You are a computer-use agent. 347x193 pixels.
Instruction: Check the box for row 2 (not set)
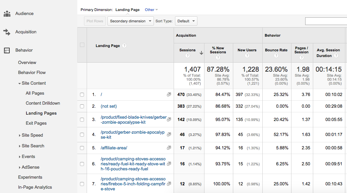pos(82,106)
